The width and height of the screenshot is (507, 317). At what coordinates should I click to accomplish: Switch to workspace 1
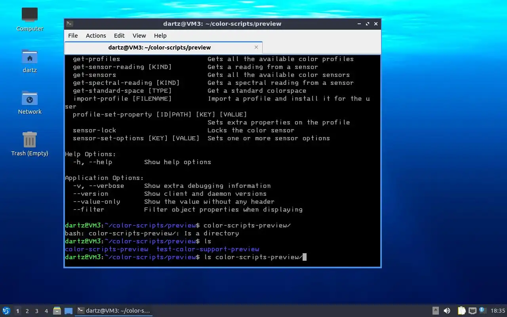click(17, 311)
